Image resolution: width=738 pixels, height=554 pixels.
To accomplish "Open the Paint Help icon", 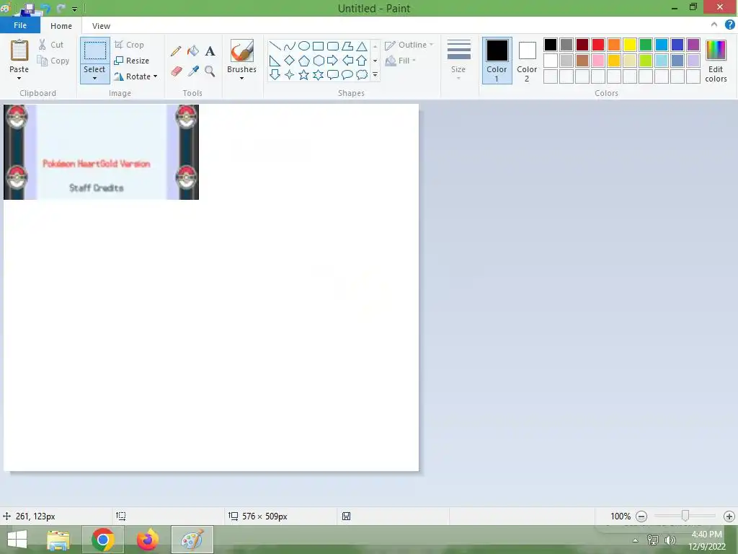I will tap(729, 25).
